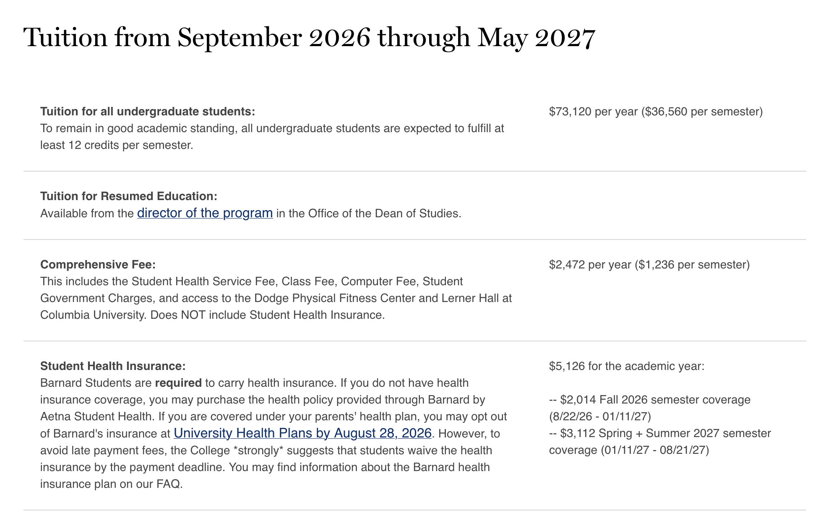
Task: Click the 8/22/26 - 01/11/27 coverage dates
Action: 600,417
